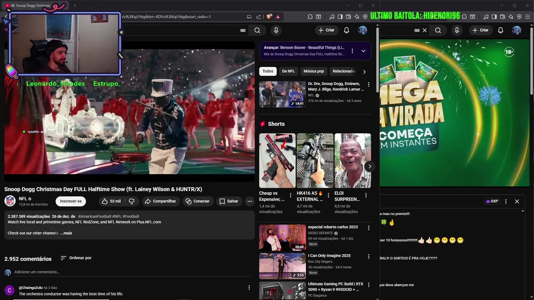Activate voice search microphone in right window
The image size is (534, 300).
click(x=457, y=30)
